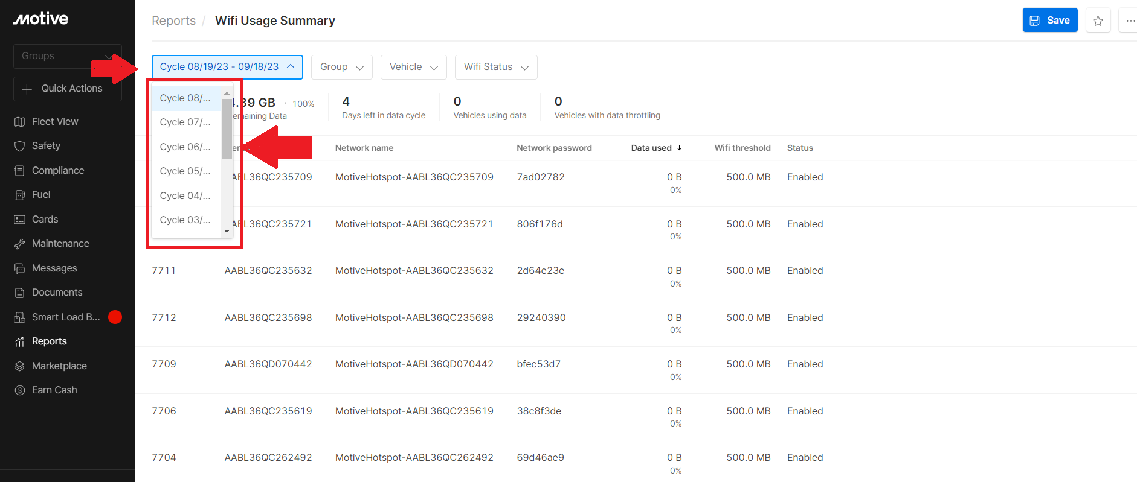
Task: Select Cycle 03/... option in list
Action: tap(186, 220)
